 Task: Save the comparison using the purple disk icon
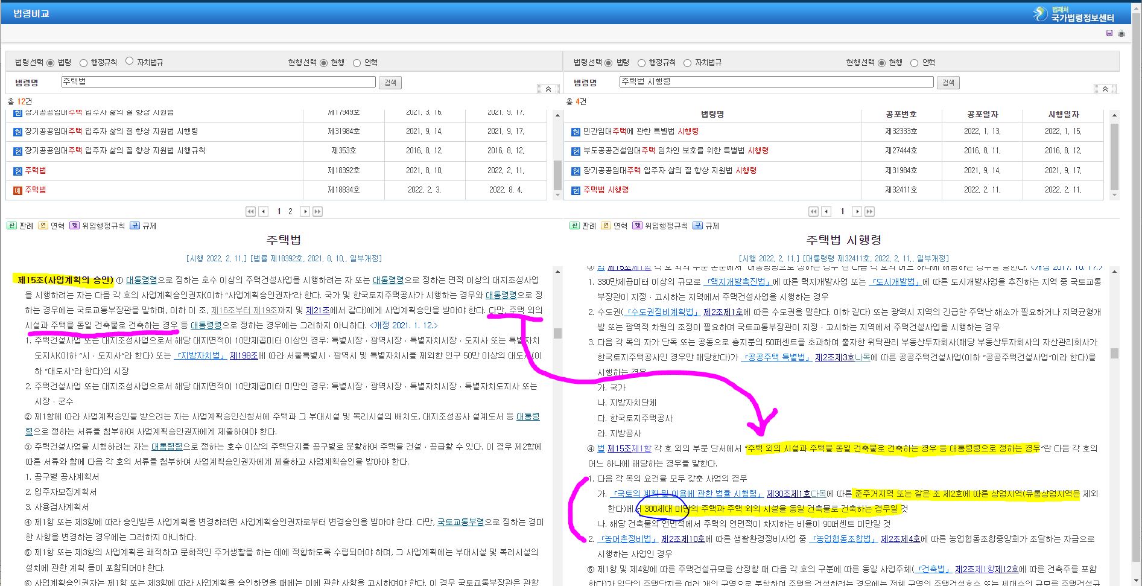[x=1109, y=34]
